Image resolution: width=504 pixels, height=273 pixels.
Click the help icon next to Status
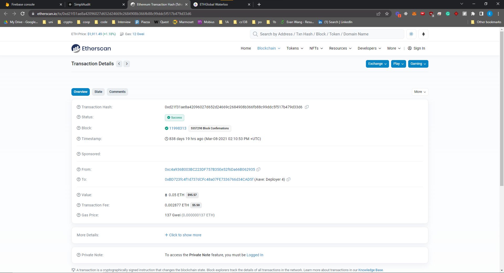click(x=78, y=117)
